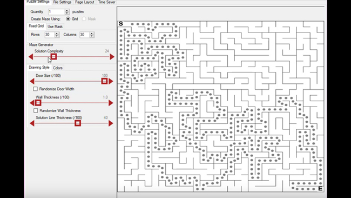Decrease Wall Thickness with left arrow

pyautogui.click(x=32, y=103)
